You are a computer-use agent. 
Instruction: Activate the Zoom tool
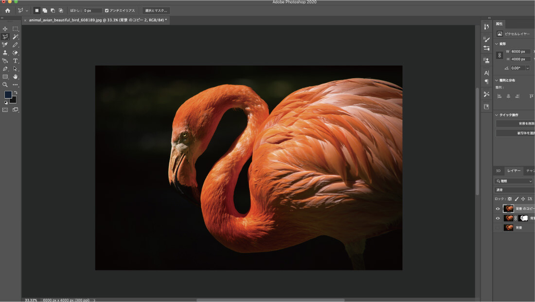(x=5, y=84)
